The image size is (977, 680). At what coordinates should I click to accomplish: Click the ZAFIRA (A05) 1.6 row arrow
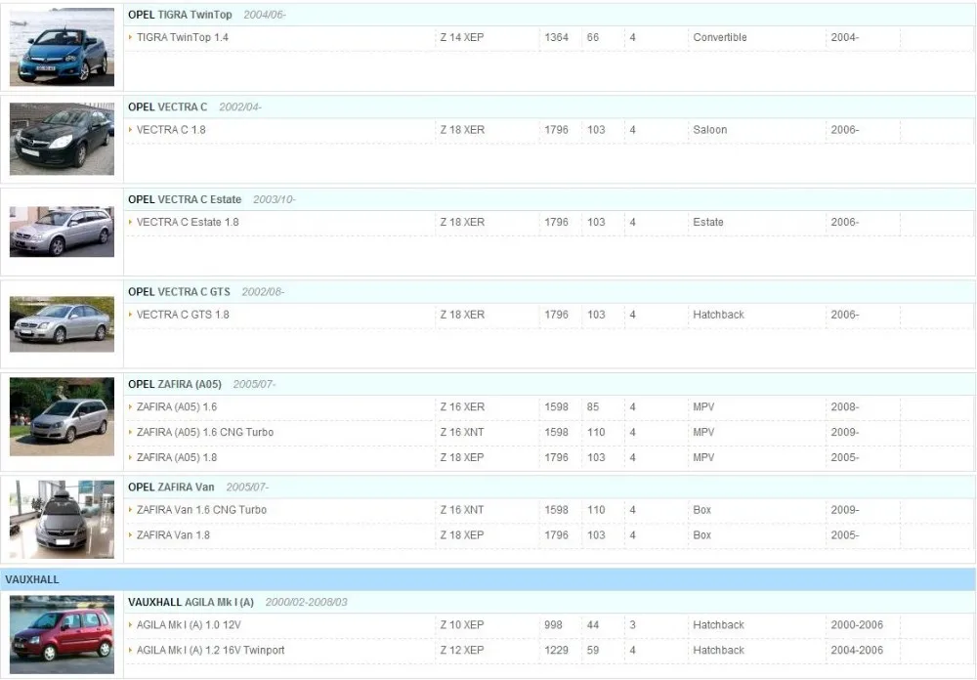[x=130, y=407]
